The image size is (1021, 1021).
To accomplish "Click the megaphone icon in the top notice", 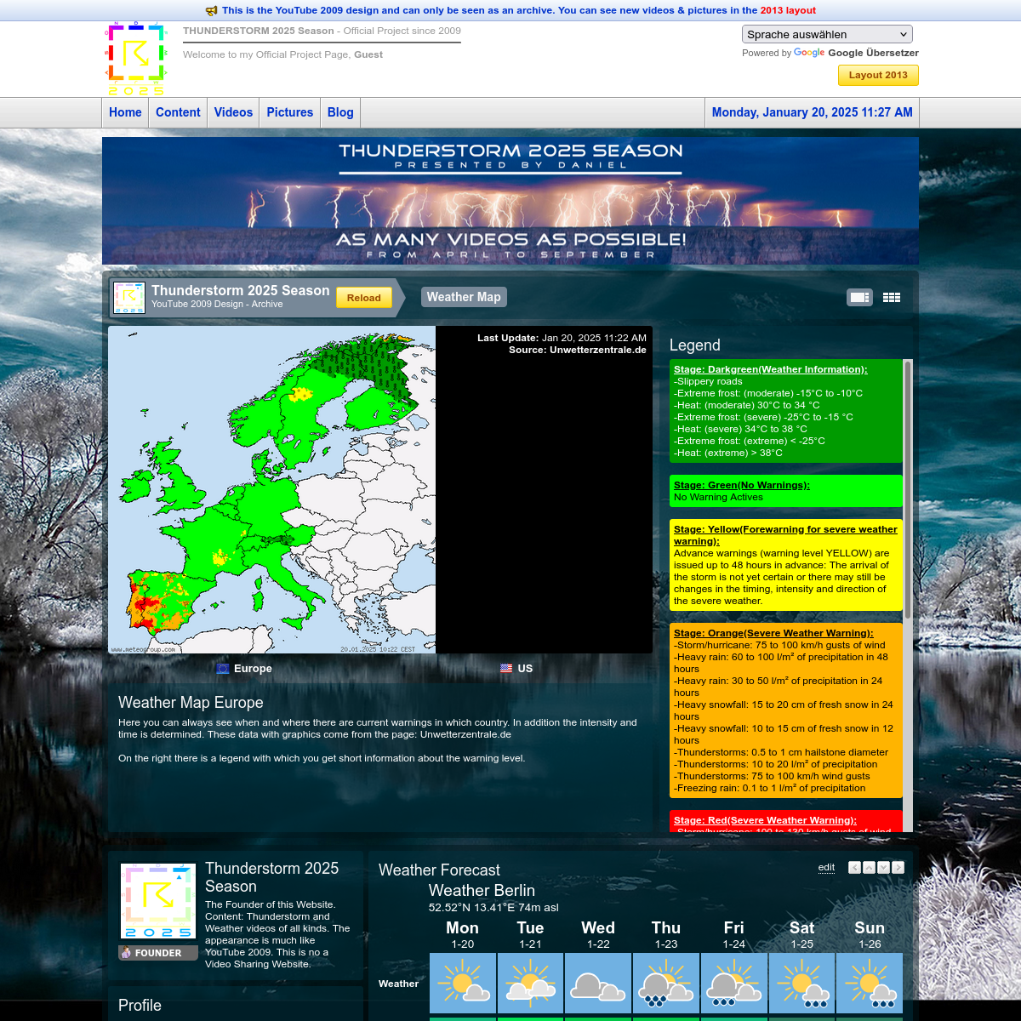I will [211, 11].
